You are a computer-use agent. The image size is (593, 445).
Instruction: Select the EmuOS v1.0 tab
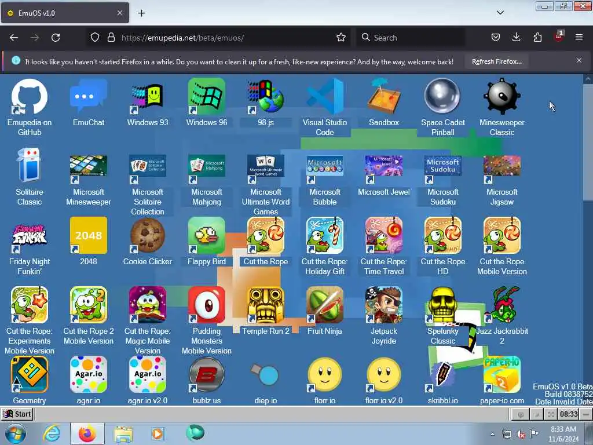[x=65, y=13]
